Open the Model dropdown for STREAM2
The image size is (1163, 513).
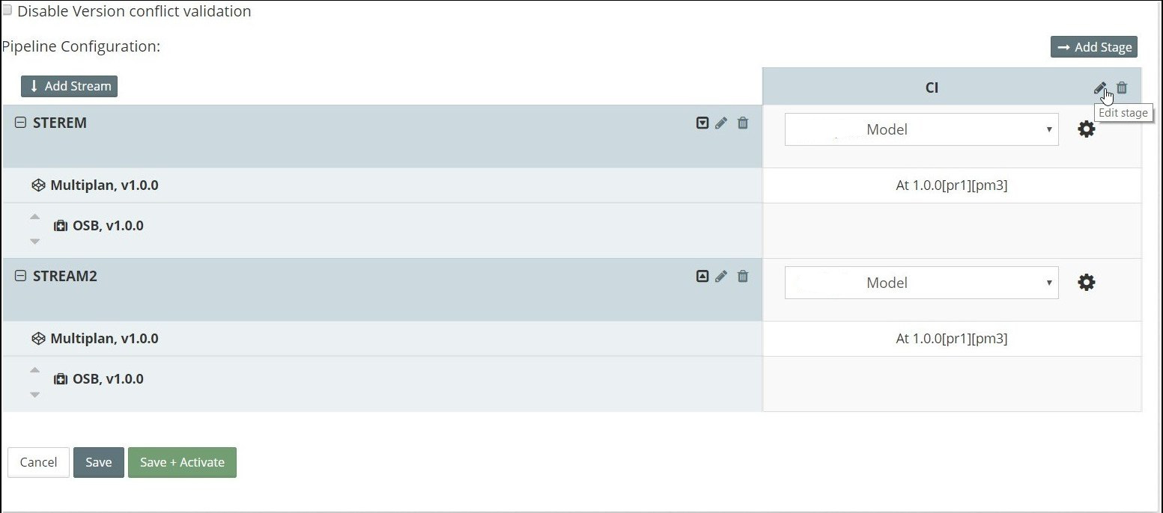921,283
